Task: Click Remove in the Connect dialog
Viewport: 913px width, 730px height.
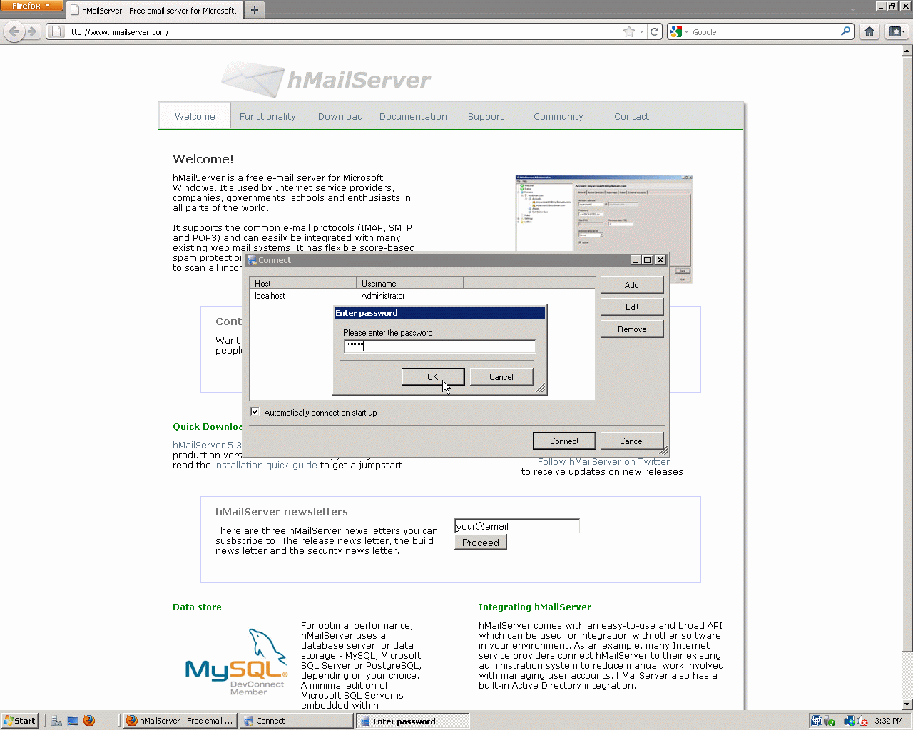Action: click(x=632, y=329)
